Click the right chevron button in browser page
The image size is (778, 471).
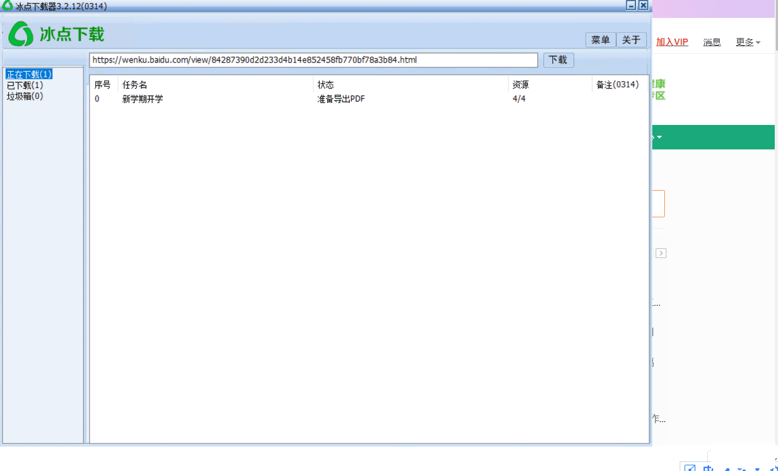(661, 253)
